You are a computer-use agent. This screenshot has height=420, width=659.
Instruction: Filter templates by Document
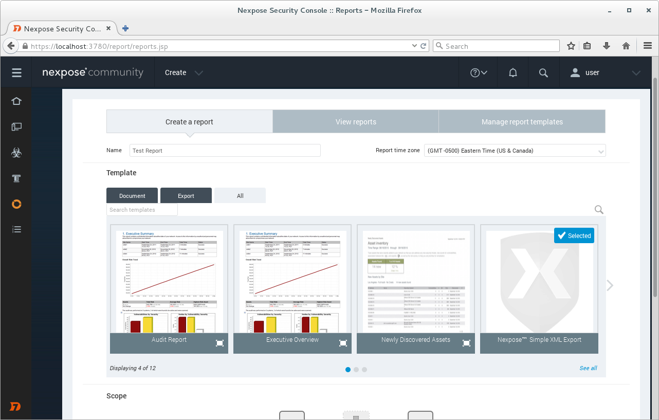[132, 196]
